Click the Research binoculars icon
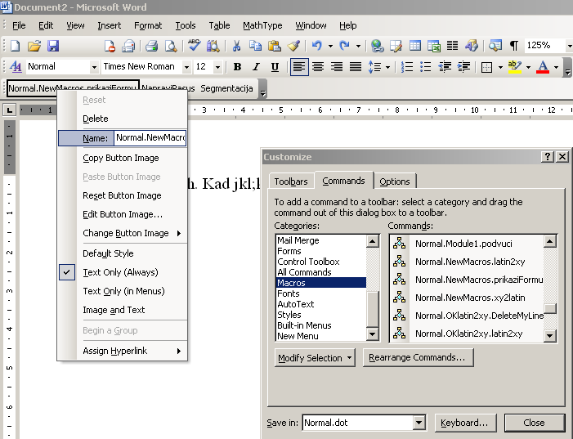573x439 pixels. pyautogui.click(x=213, y=46)
